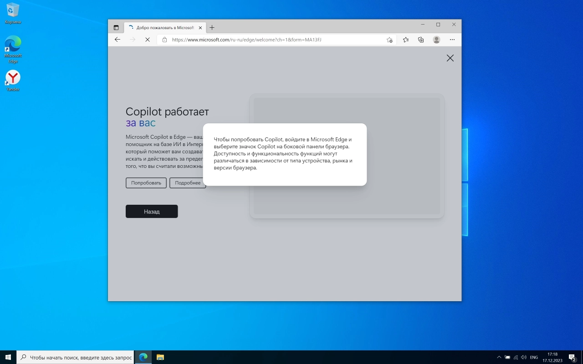View site security lock info

click(x=165, y=40)
